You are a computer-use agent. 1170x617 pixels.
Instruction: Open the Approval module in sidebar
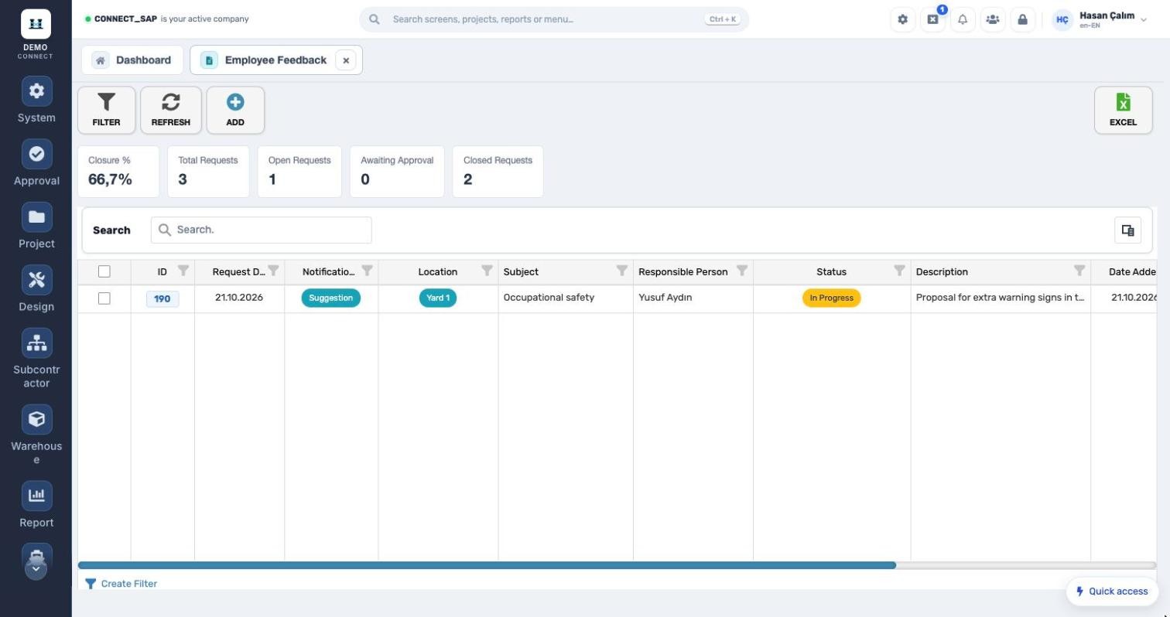point(36,163)
